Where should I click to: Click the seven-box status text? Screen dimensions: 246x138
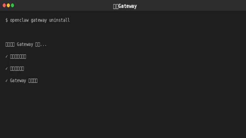tap(18, 57)
